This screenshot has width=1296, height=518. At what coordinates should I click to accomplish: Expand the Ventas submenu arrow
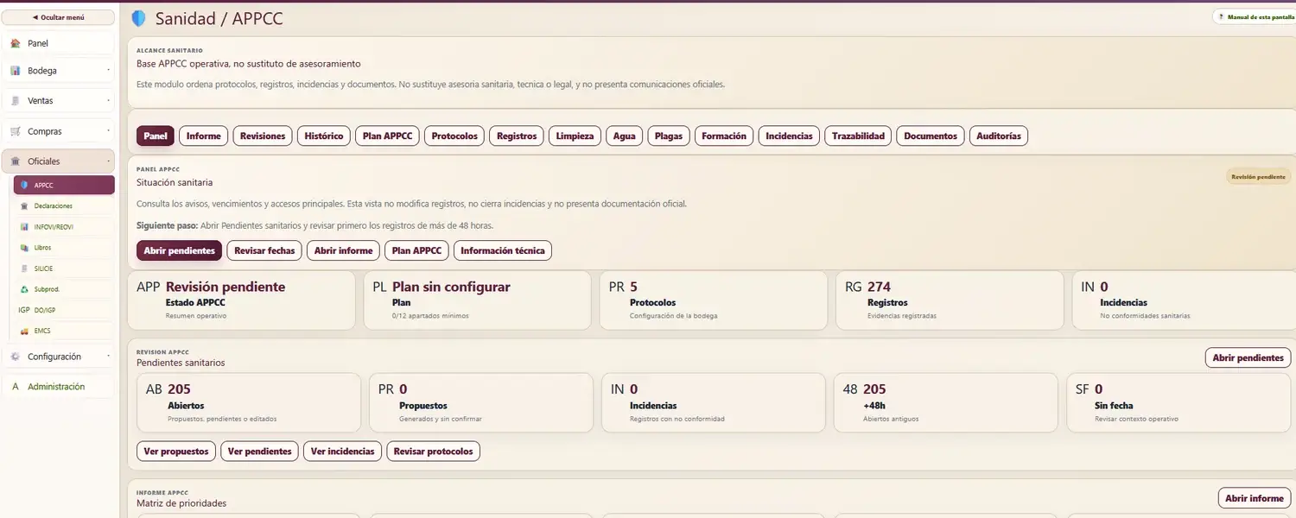108,101
